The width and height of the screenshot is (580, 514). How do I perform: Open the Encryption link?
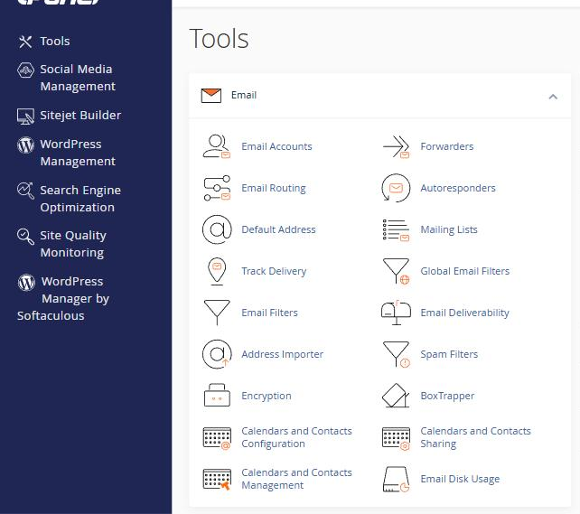(x=267, y=396)
